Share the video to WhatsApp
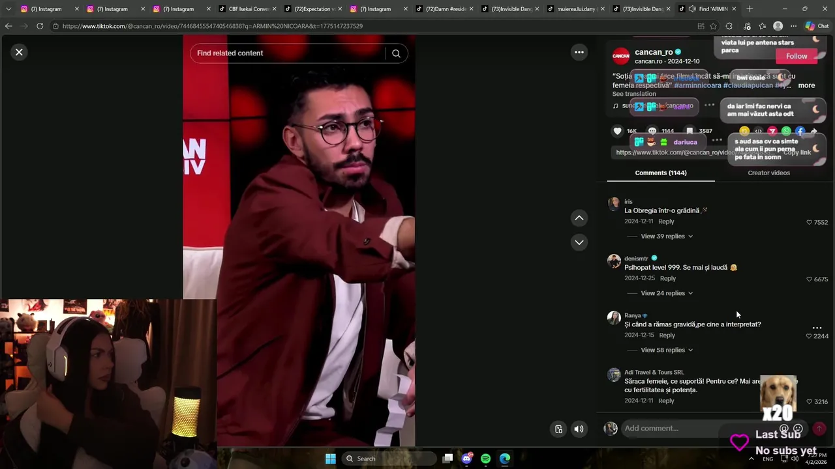Image resolution: width=835 pixels, height=469 pixels. coord(786,132)
